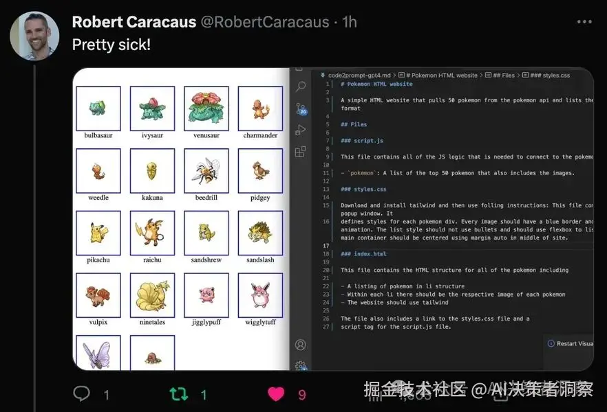Click the 'Restart Visua' notification text
This screenshot has height=412, width=607.
pyautogui.click(x=575, y=343)
